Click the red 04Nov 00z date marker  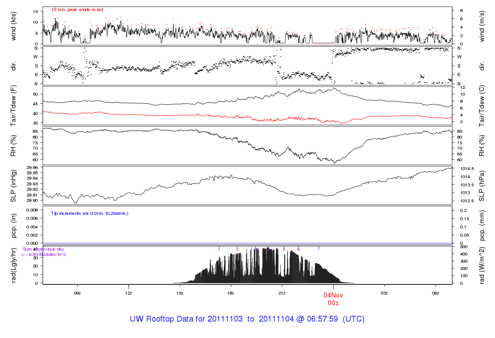[x=333, y=298]
